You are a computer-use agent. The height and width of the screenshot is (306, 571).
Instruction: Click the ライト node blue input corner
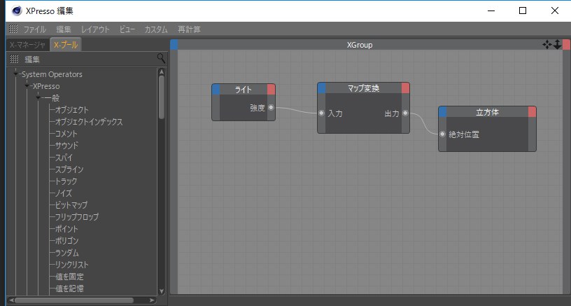pos(216,90)
